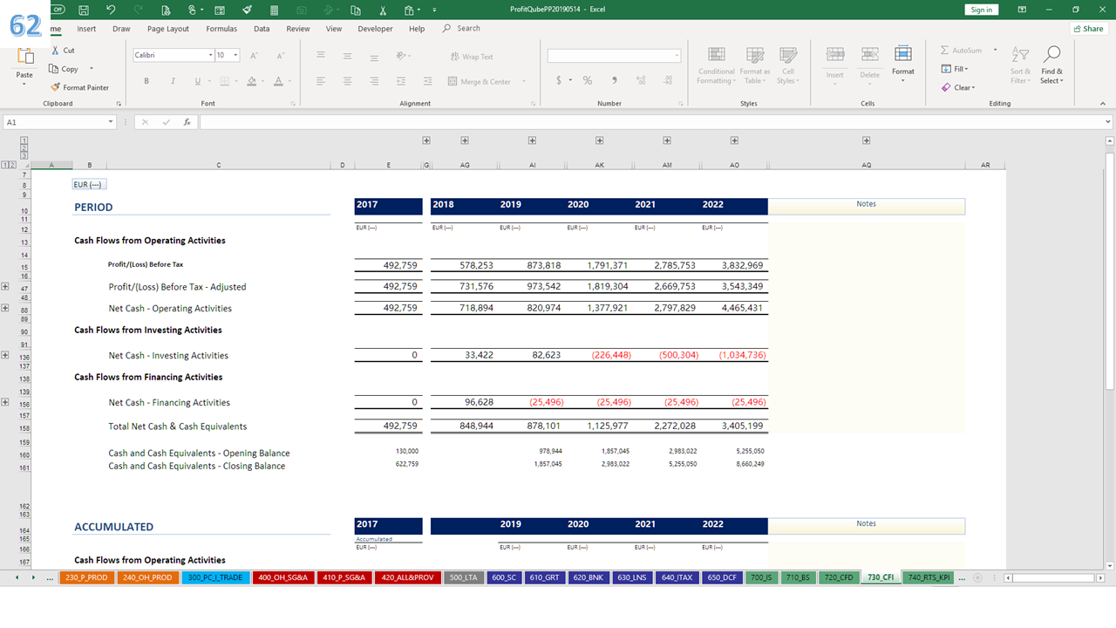
Task: Open the Page Layout tab
Action: point(168,29)
